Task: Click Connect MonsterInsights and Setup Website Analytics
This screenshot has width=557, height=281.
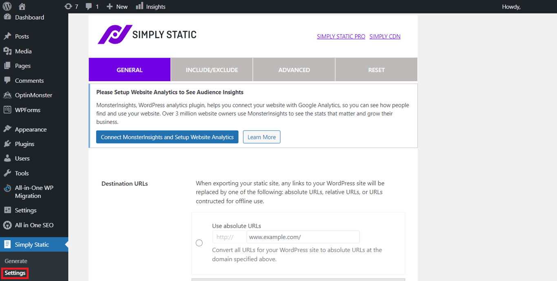Action: coord(167,137)
